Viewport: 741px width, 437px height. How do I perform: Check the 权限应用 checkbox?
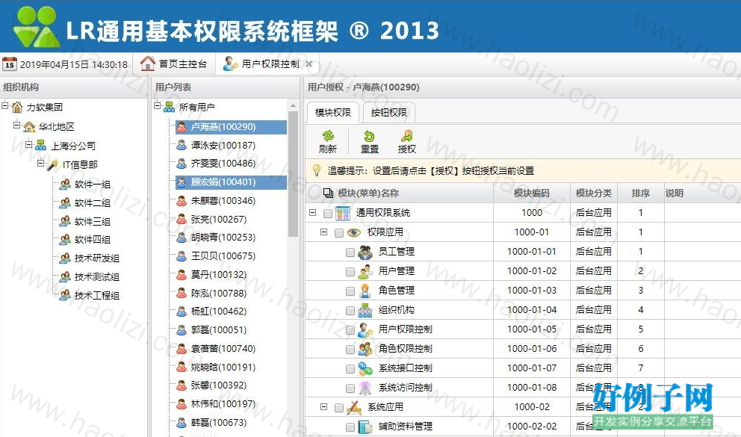(x=339, y=233)
